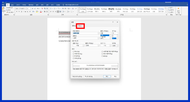Select the highlighted first item in font style list
190x102 pixels.
(x=105, y=35)
